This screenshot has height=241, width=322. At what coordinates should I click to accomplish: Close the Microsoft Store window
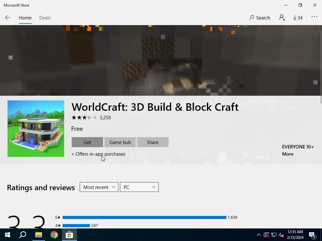(x=314, y=5)
